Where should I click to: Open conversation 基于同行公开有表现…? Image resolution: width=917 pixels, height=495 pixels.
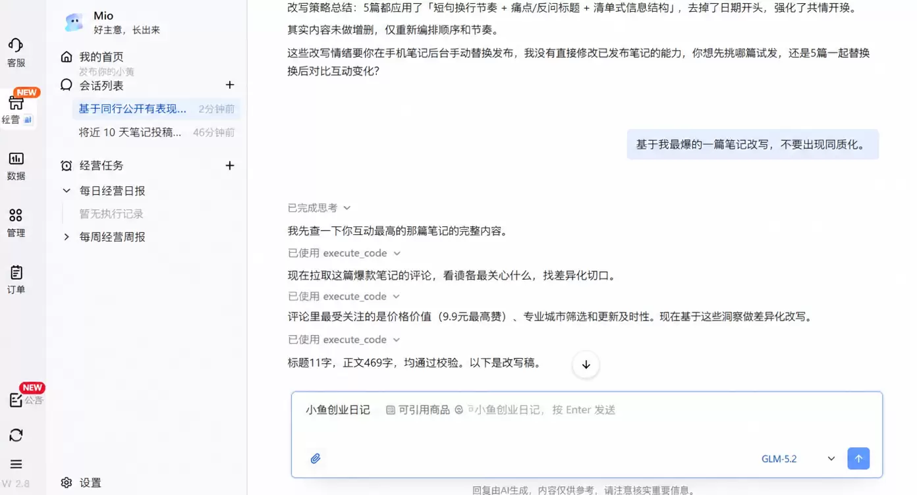pos(157,109)
